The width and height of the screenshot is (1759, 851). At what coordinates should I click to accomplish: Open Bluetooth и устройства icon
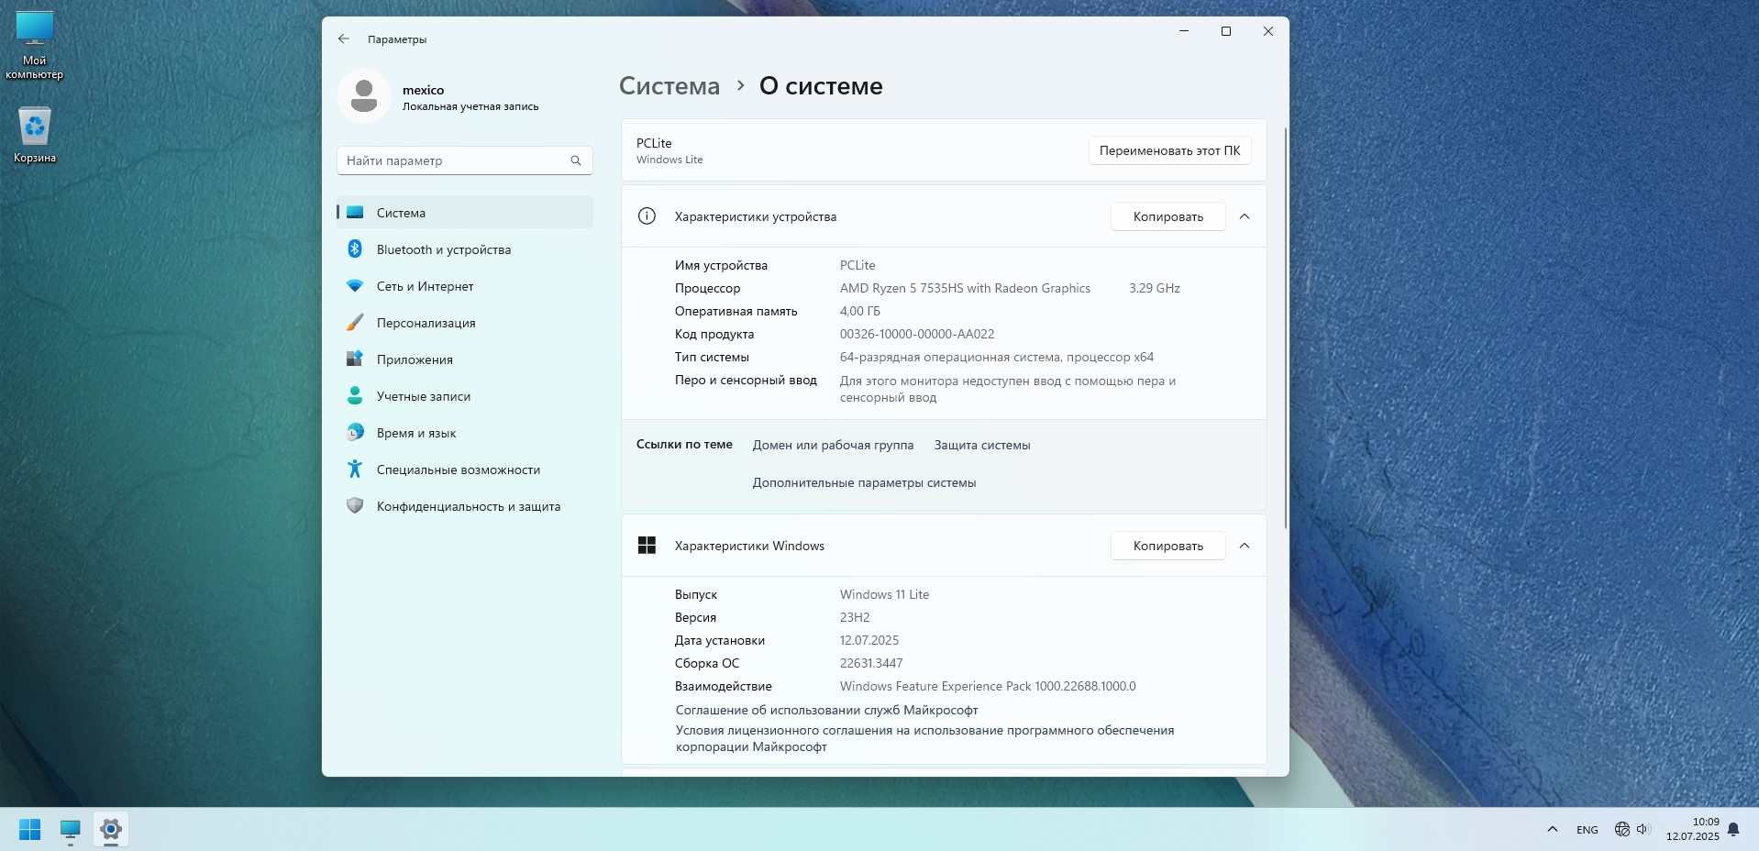click(x=355, y=249)
